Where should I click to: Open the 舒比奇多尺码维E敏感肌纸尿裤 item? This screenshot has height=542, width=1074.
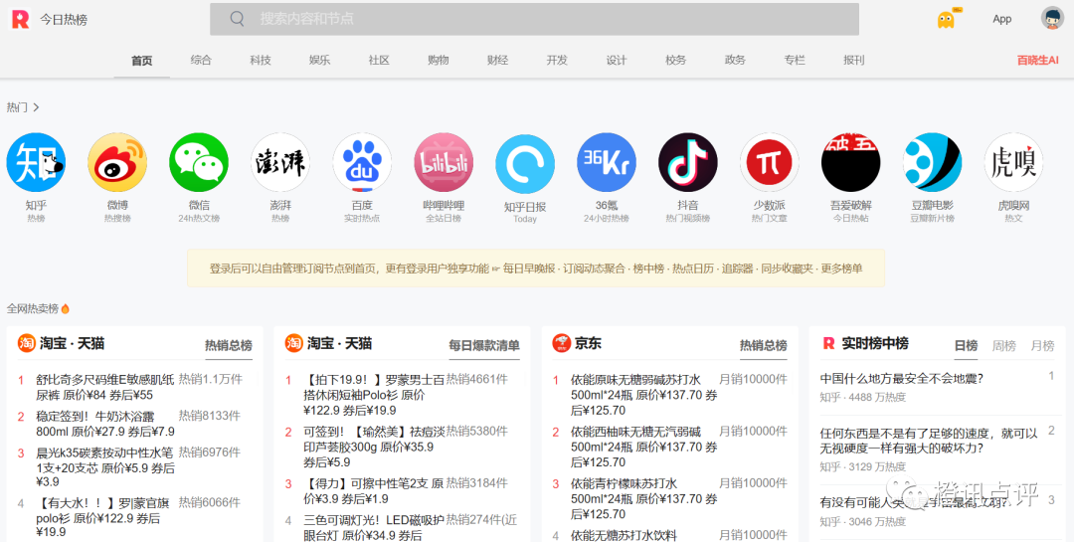coord(105,387)
